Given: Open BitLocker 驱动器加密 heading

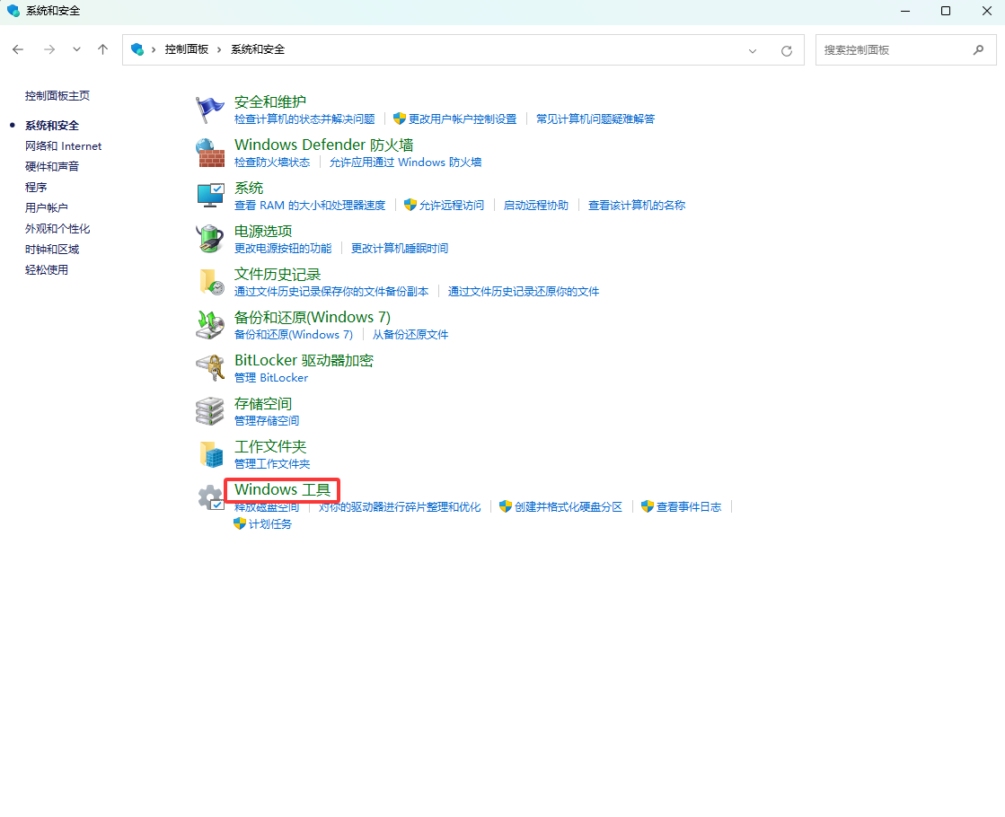Looking at the screenshot, I should pyautogui.click(x=304, y=360).
